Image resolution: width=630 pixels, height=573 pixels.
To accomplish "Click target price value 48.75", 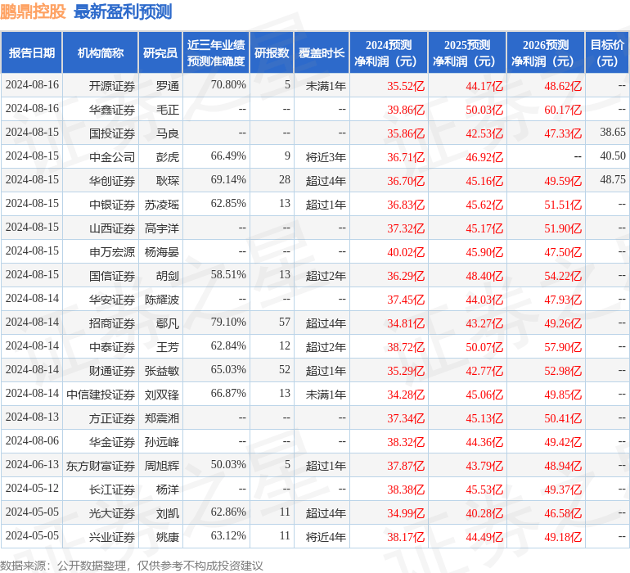I will (613, 179).
